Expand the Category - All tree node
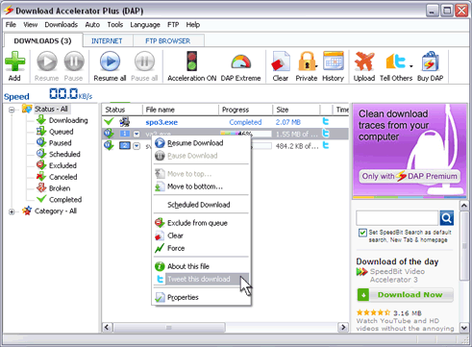 [x=12, y=211]
